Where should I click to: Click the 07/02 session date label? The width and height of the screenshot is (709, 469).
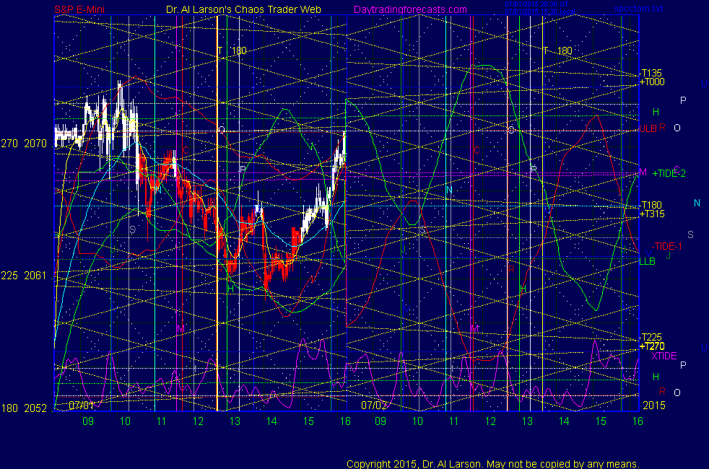click(x=374, y=405)
